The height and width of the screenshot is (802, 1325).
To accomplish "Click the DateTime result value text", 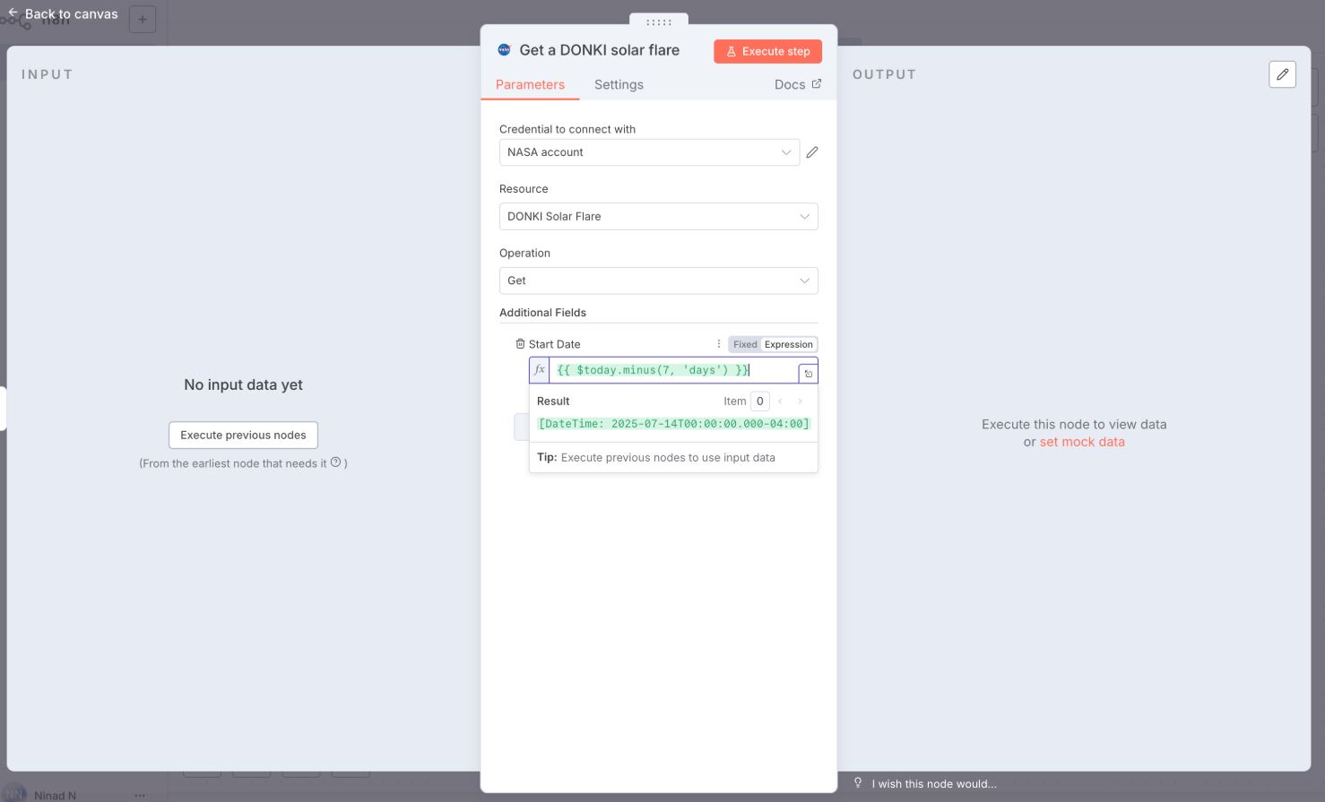I will pos(674,424).
